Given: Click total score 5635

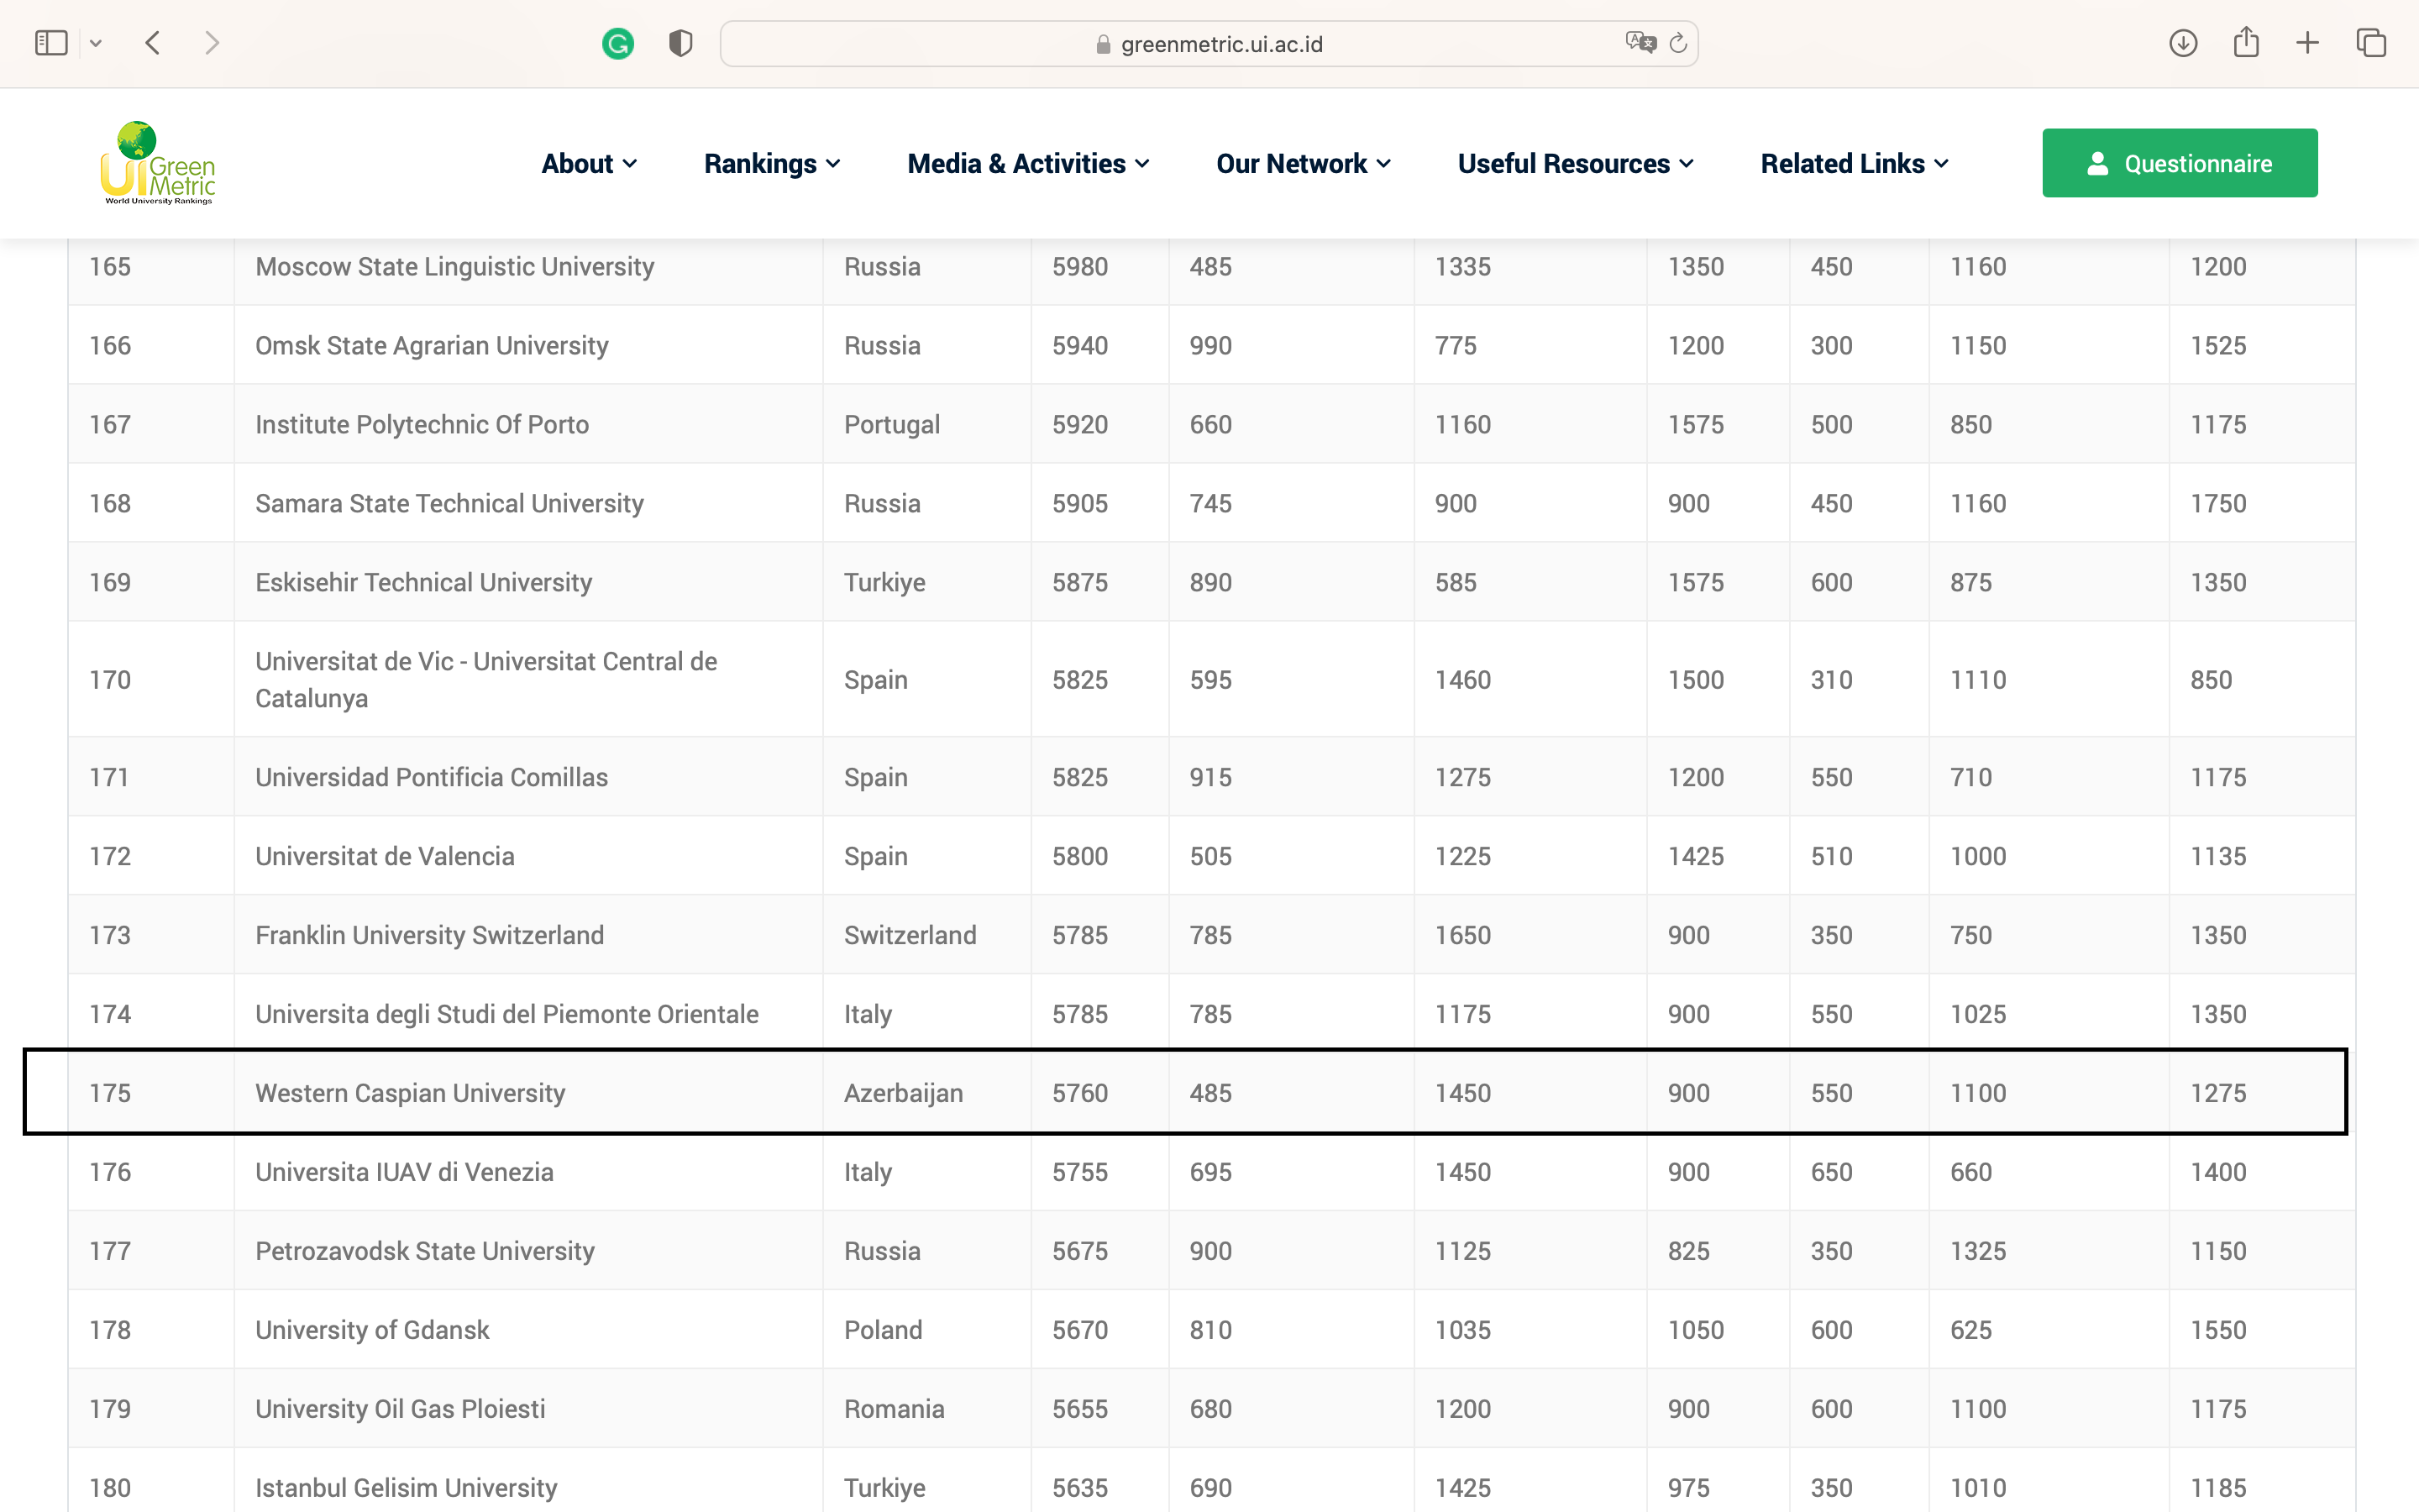Looking at the screenshot, I should (1079, 1489).
